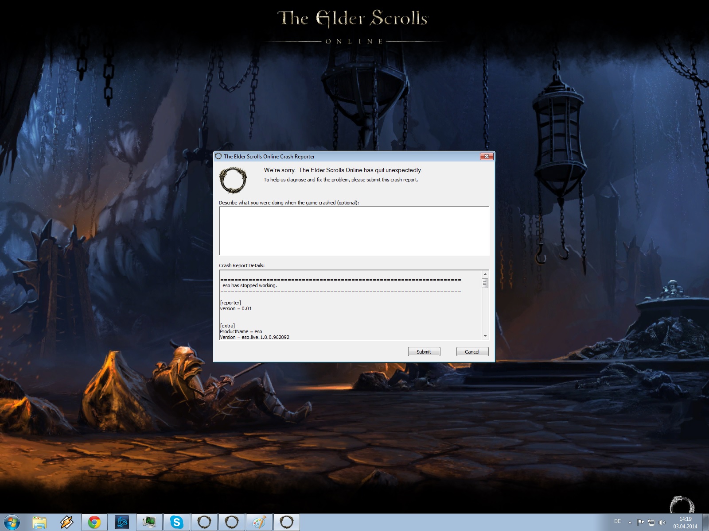This screenshot has height=531, width=709.
Task: Open the Action Center flag icon
Action: (x=640, y=522)
